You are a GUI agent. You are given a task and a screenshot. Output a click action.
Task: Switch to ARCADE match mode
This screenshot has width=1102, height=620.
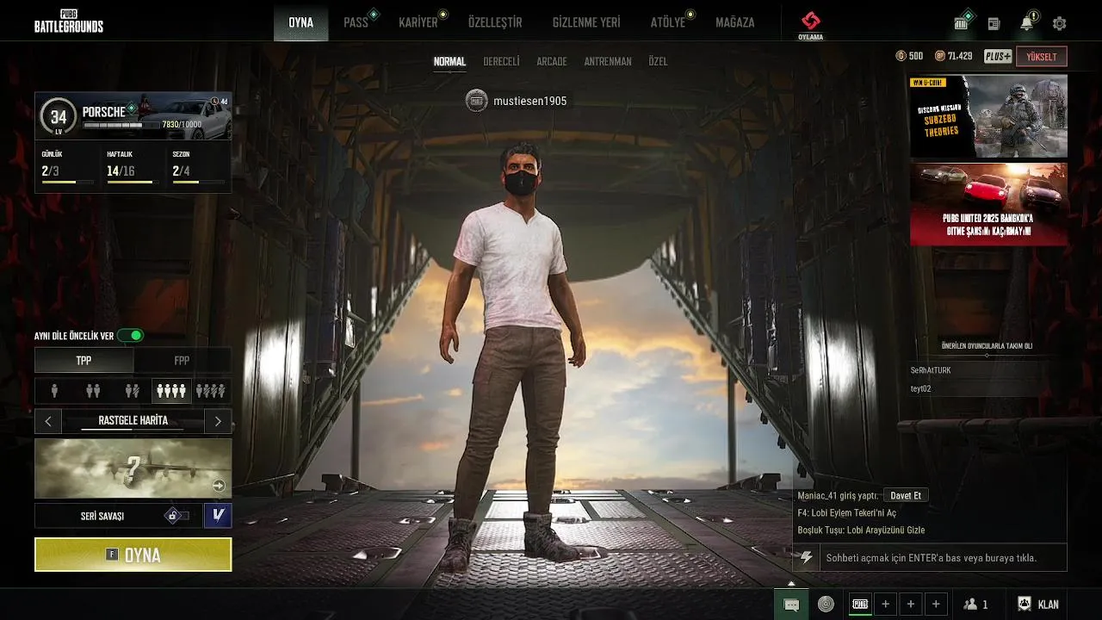point(552,61)
